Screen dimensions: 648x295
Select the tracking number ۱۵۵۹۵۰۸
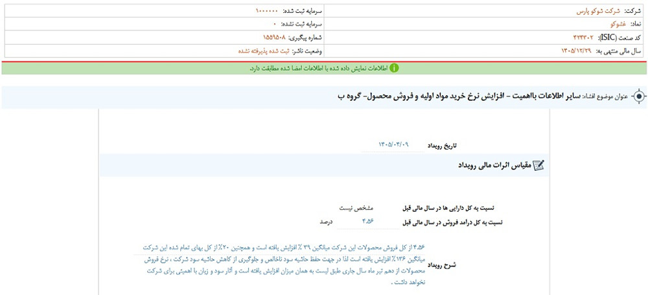click(274, 38)
